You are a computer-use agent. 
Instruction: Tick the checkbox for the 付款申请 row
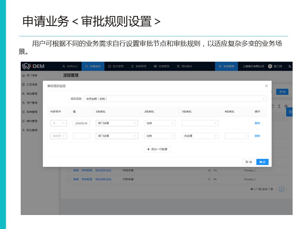pyautogui.click(x=69, y=179)
